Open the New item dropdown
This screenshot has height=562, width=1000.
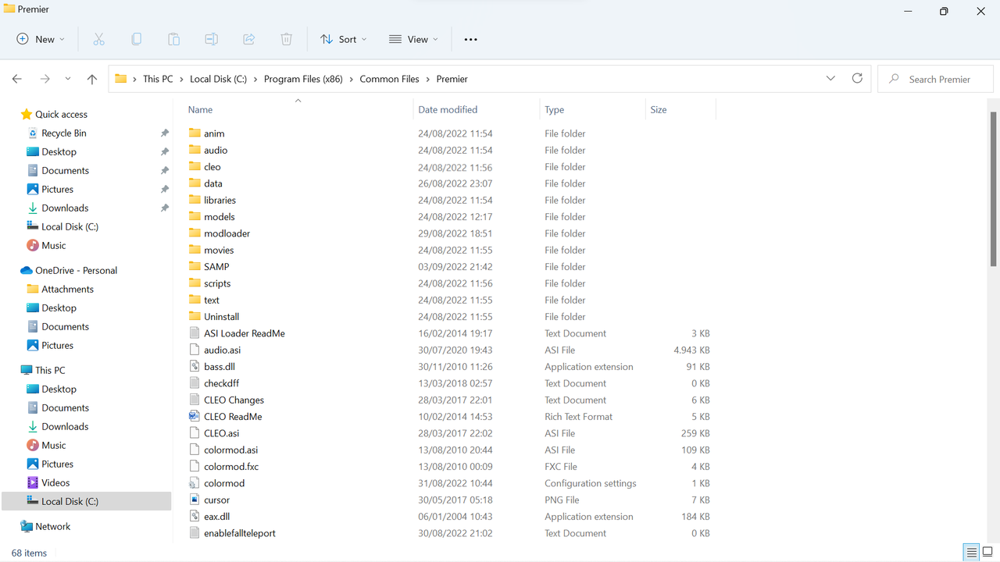click(41, 39)
